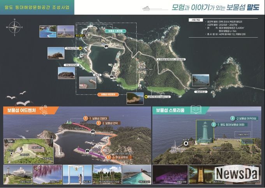Select the teal 보물섬 스토리움 pill on the map
Screen dimensions: 265x188
(115, 31)
